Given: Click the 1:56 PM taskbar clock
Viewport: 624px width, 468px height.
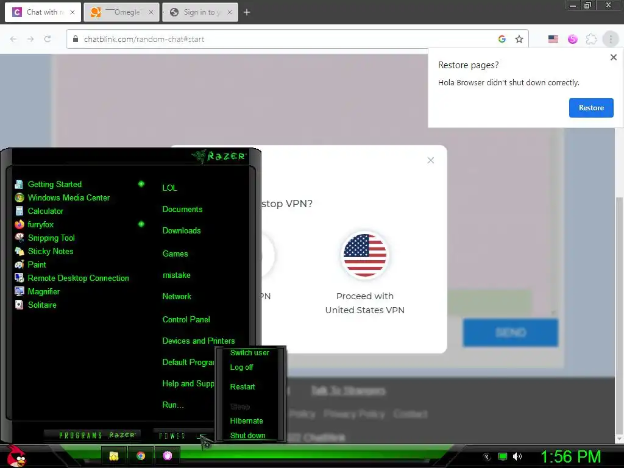Looking at the screenshot, I should click(x=570, y=457).
